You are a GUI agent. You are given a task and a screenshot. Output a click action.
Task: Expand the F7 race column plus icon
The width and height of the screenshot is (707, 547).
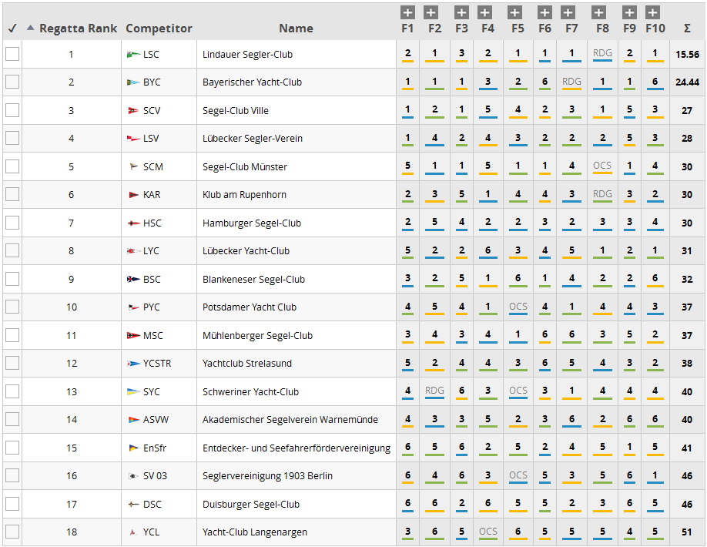568,12
